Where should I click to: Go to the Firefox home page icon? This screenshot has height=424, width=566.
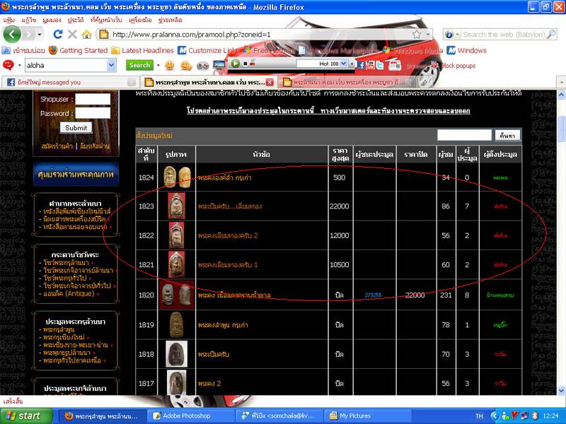[x=86, y=34]
